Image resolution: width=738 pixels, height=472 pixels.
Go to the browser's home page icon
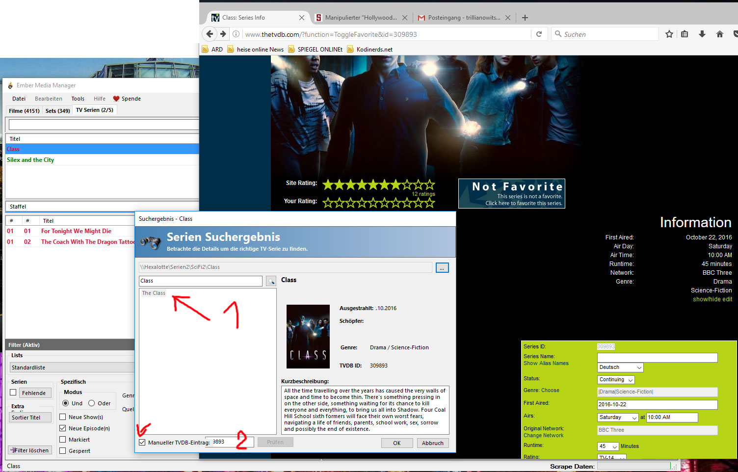pyautogui.click(x=719, y=34)
